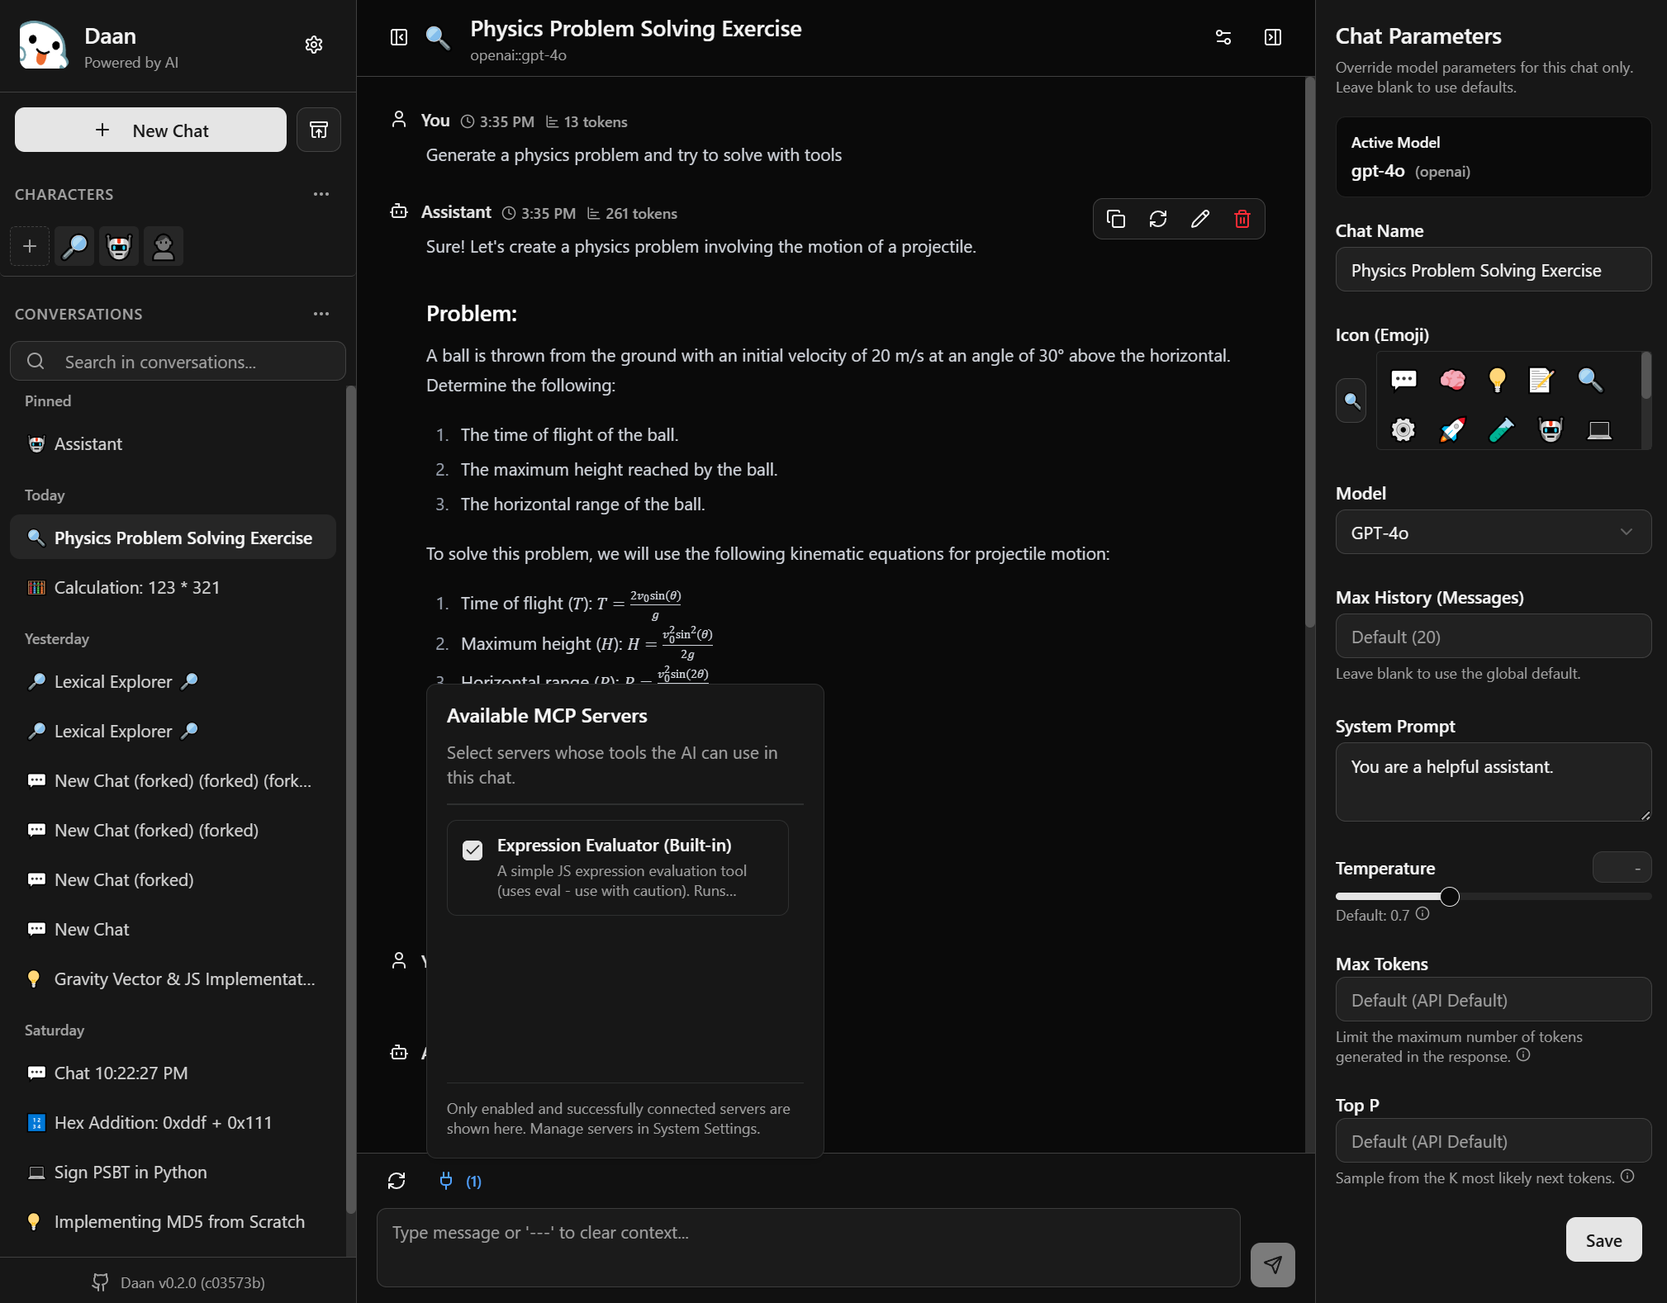The width and height of the screenshot is (1667, 1303).
Task: Regenerate the assistant response via the refresh icon
Action: 1157,219
